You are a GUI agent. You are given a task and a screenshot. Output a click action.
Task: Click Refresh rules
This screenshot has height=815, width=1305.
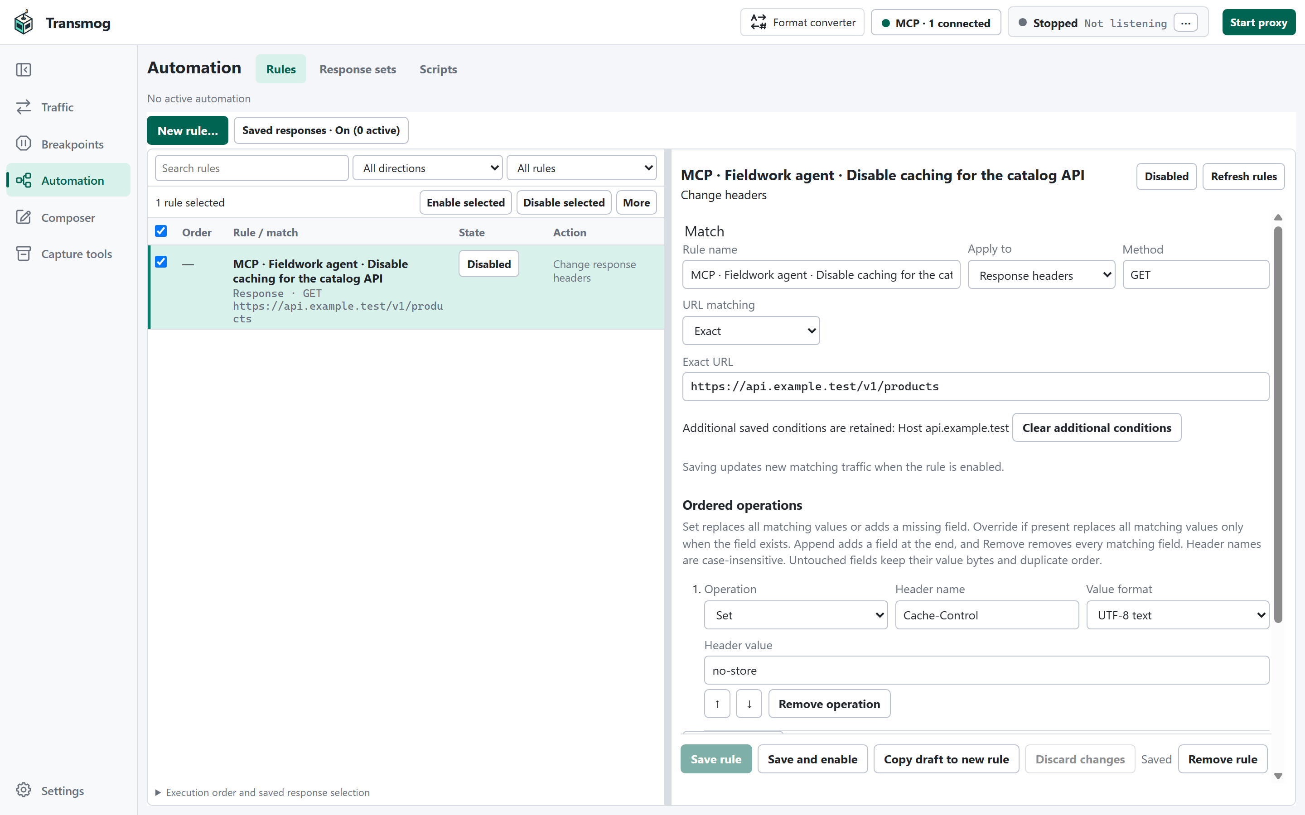tap(1243, 176)
